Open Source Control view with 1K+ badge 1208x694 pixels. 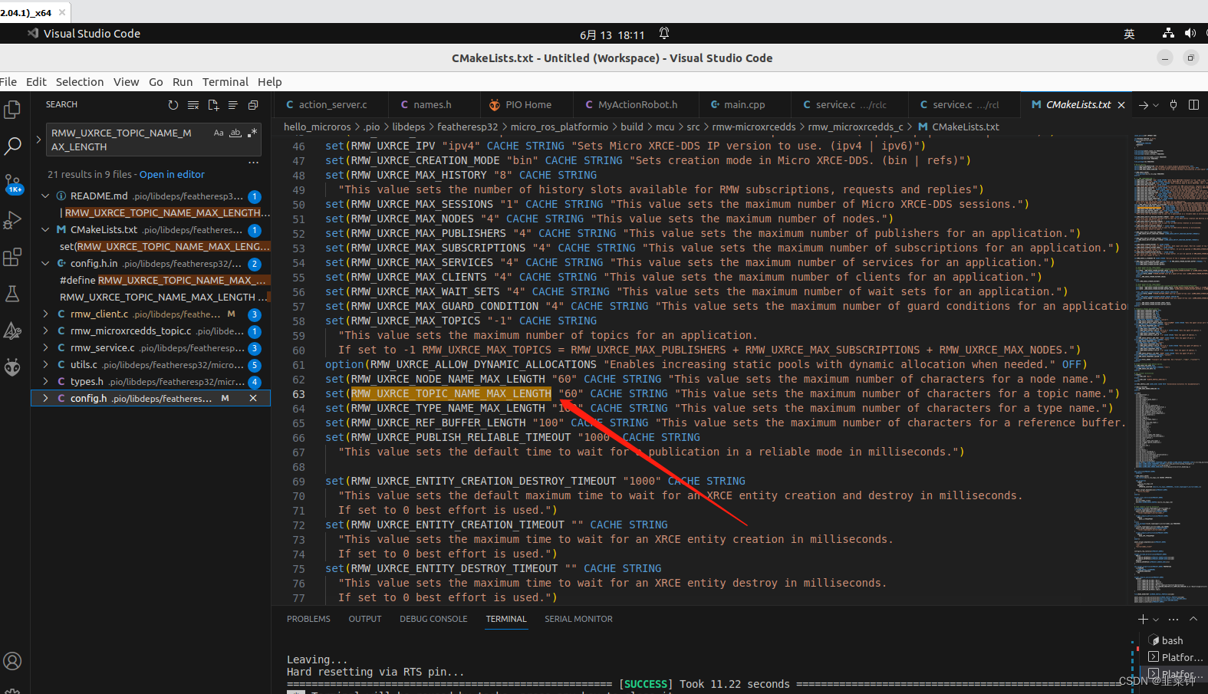13,184
